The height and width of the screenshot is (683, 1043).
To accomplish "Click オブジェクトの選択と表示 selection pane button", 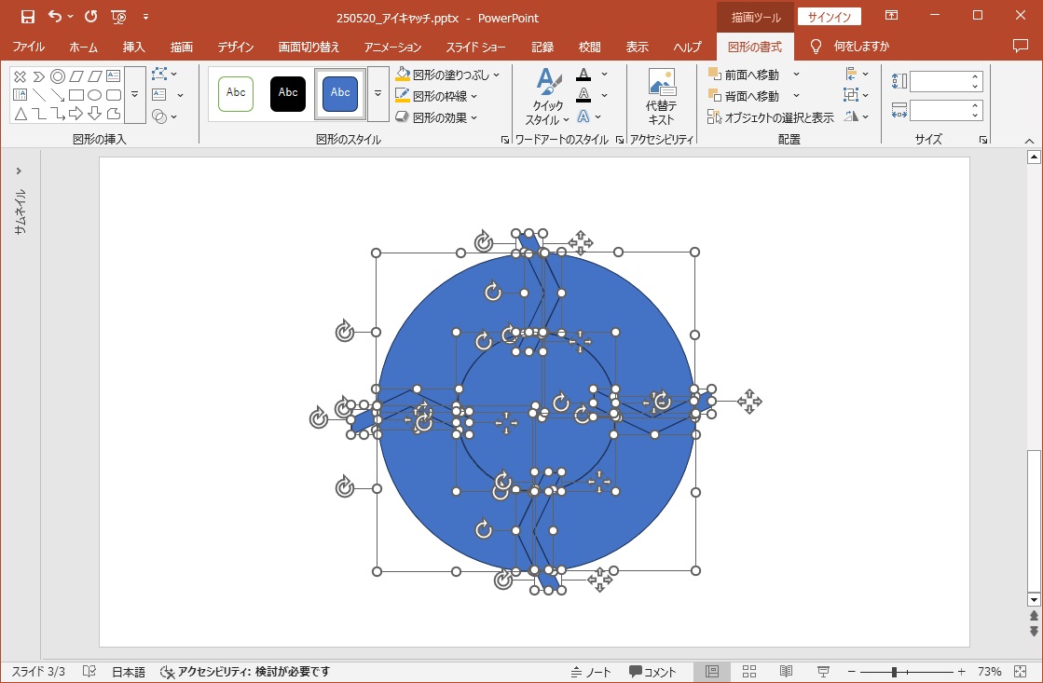I will 770,117.
